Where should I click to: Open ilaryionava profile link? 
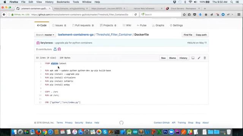[46, 43]
